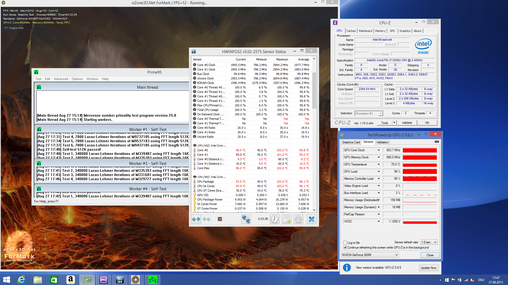Open File Explorer from taskbar
Viewport: 508px width, 285px height.
[38, 280]
